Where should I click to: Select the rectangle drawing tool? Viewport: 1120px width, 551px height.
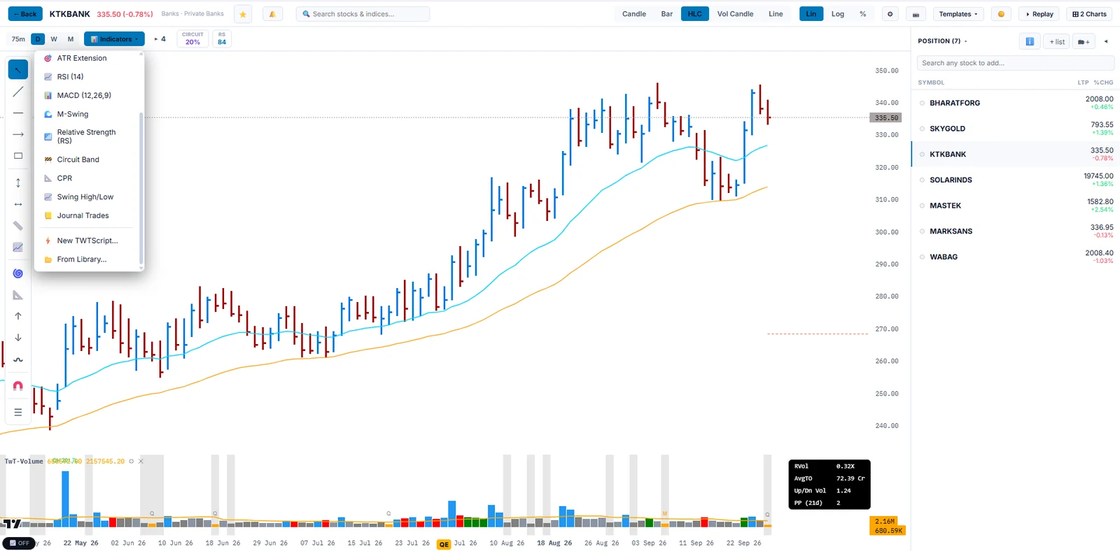pos(18,156)
